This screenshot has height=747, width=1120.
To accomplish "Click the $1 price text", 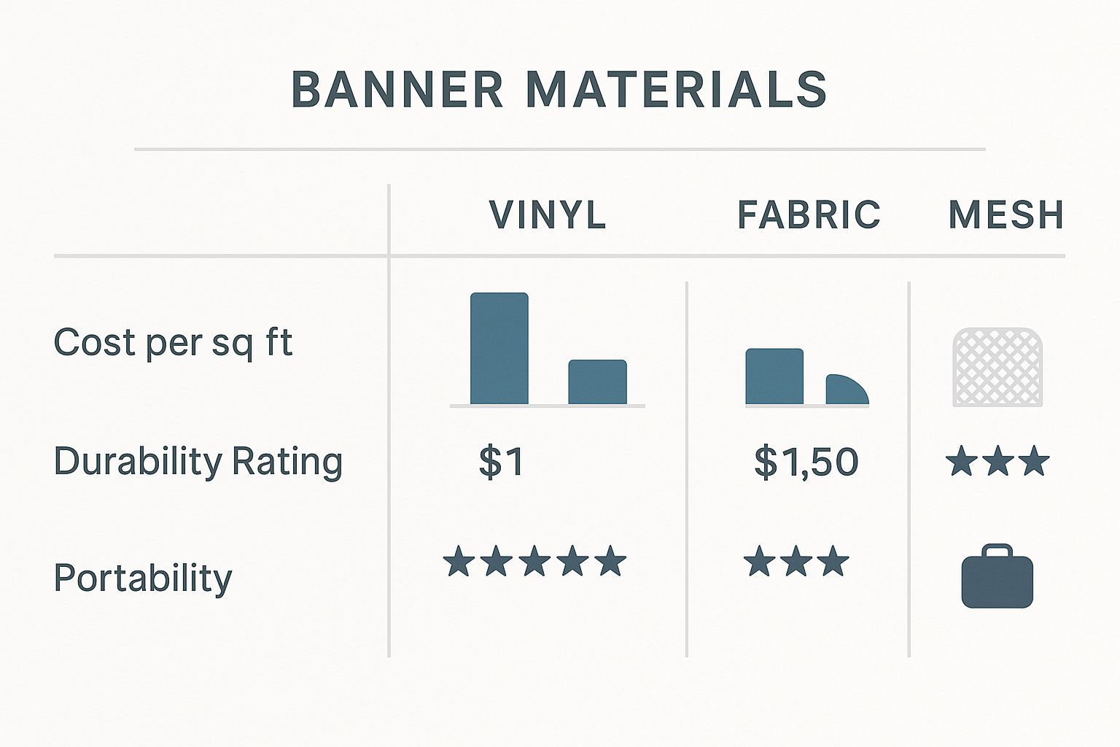I will tap(502, 462).
